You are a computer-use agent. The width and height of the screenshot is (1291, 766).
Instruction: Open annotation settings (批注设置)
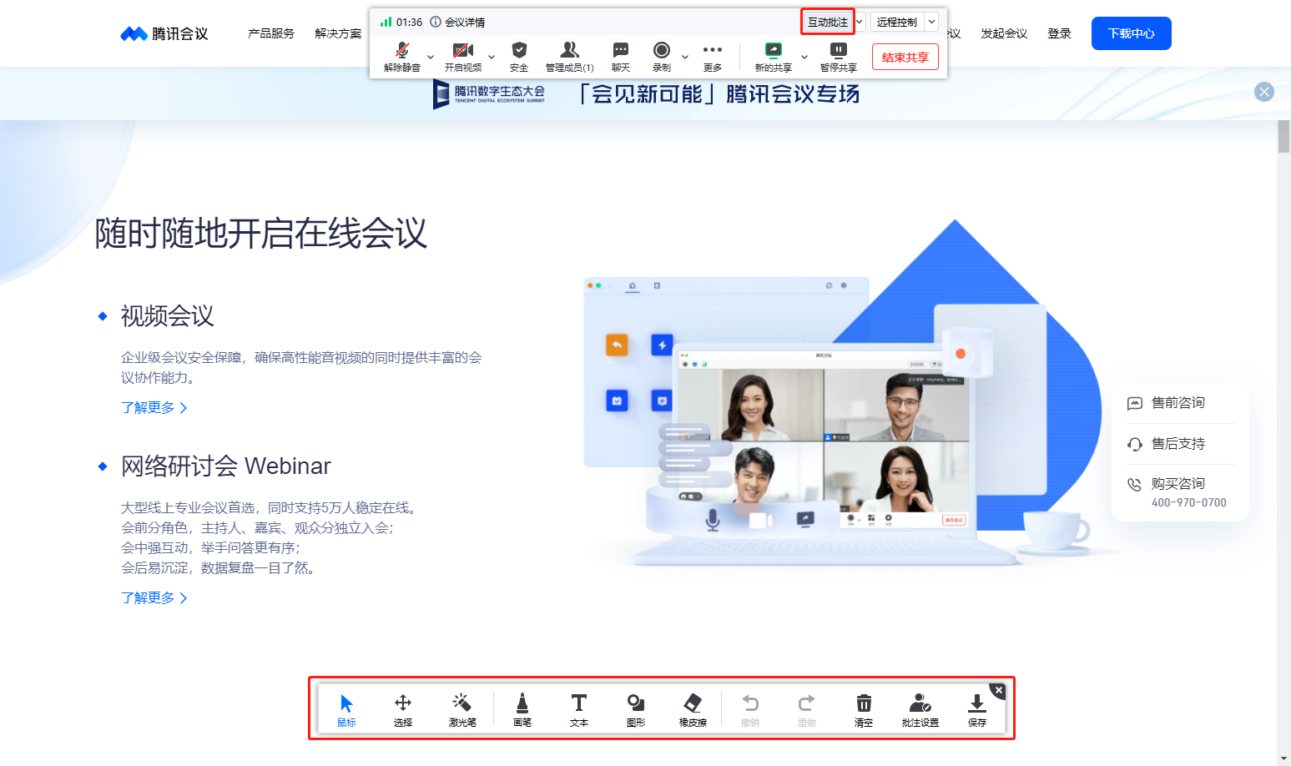coord(920,709)
